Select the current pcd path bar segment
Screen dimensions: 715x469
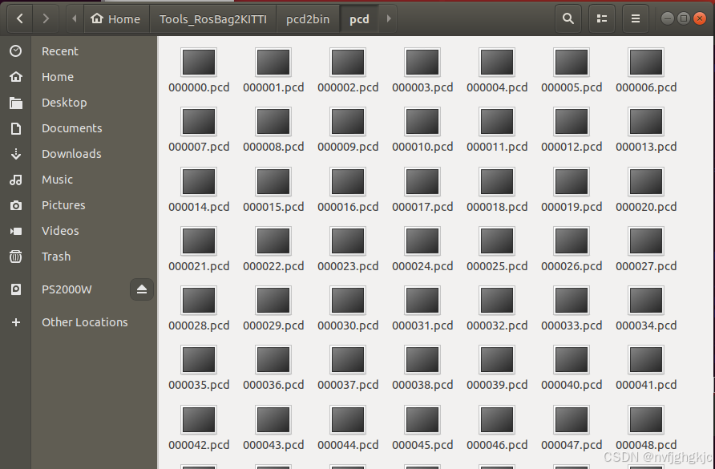(x=359, y=18)
